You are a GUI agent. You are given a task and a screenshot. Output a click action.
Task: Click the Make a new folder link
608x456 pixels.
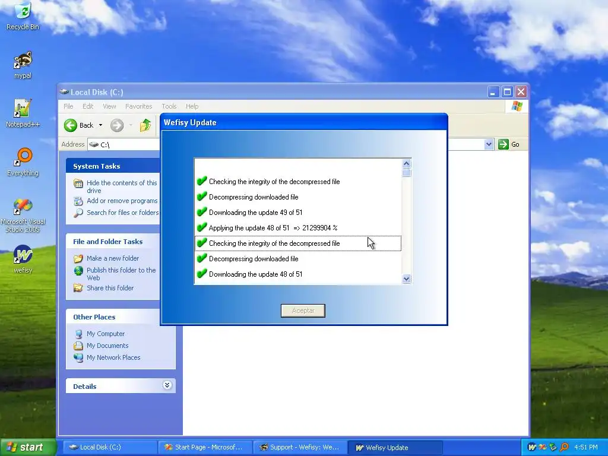pos(113,258)
